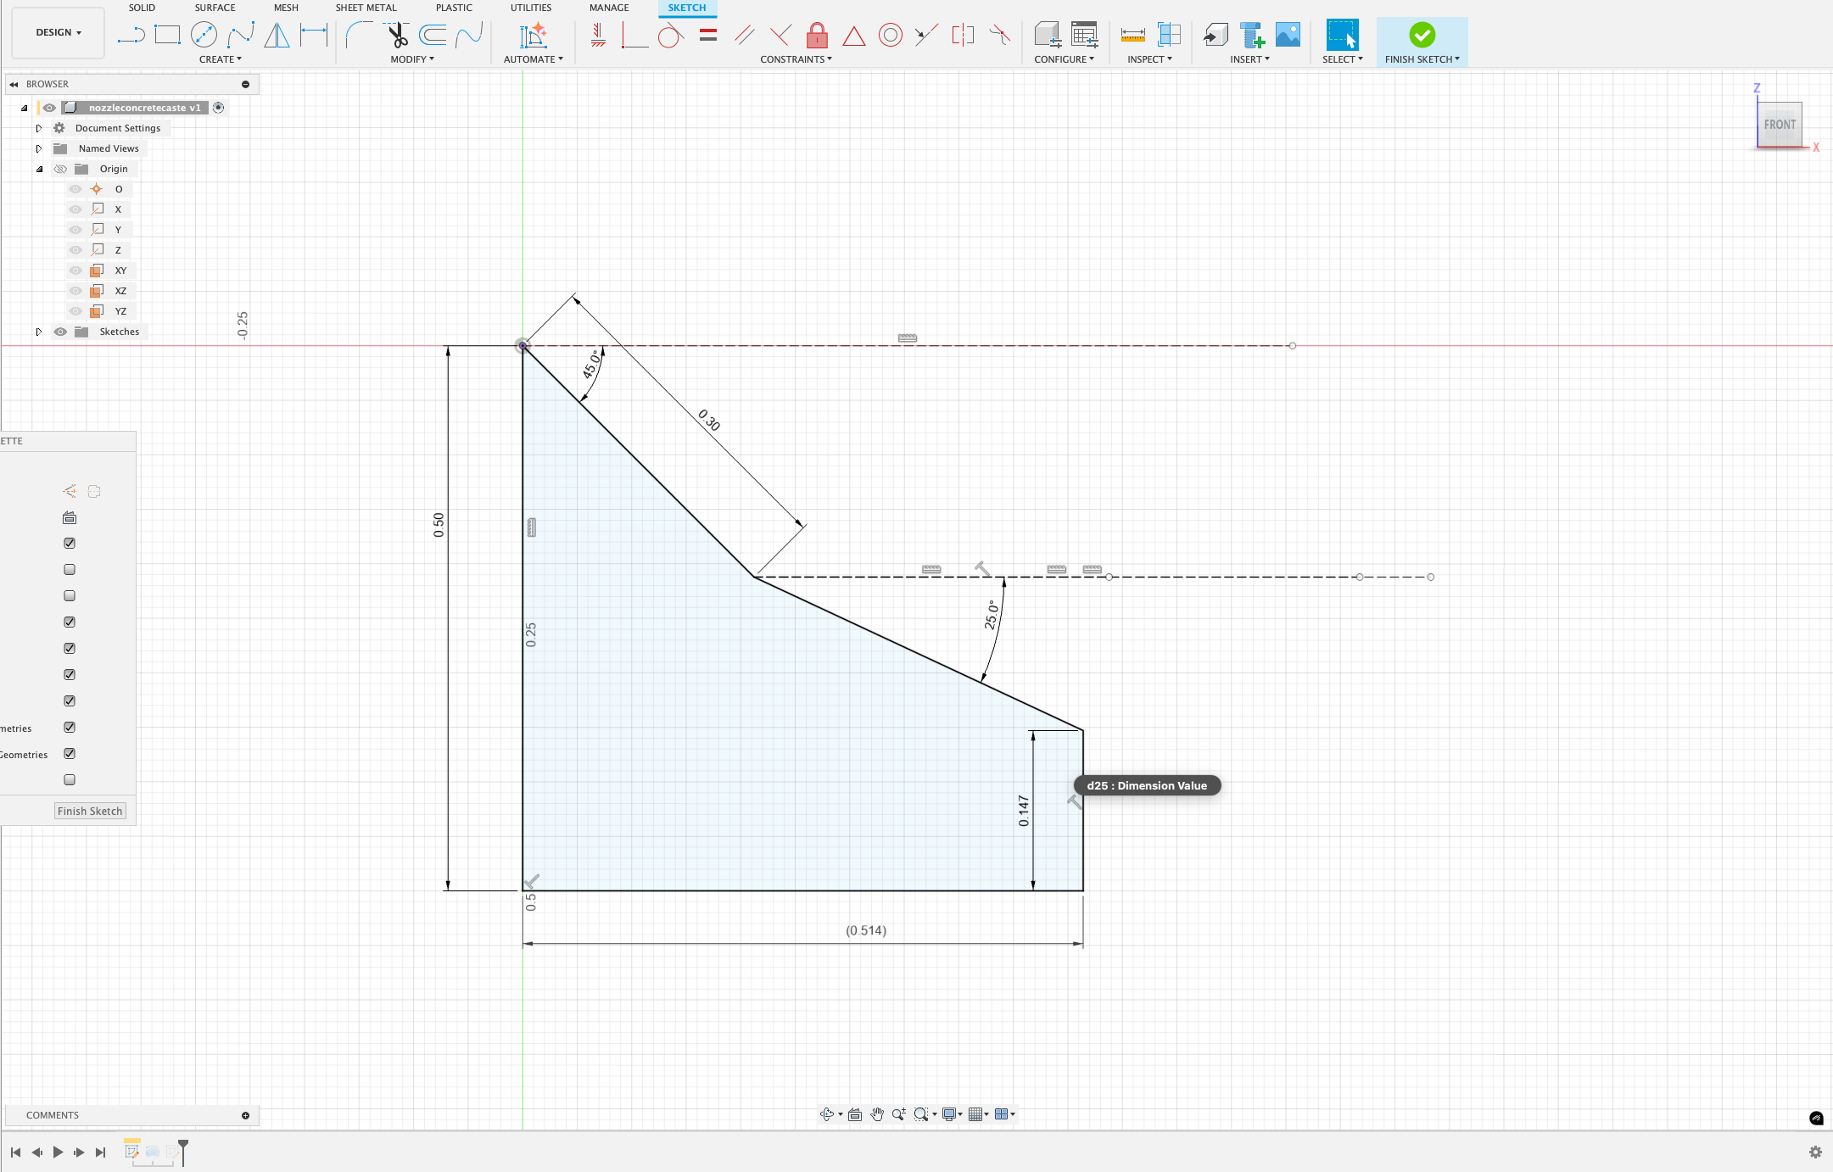Open the Insert Image canvas tool
The height and width of the screenshot is (1172, 1833).
click(x=1288, y=35)
